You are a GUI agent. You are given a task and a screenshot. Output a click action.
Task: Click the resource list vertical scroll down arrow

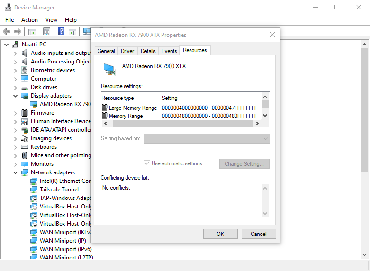tap(265, 116)
